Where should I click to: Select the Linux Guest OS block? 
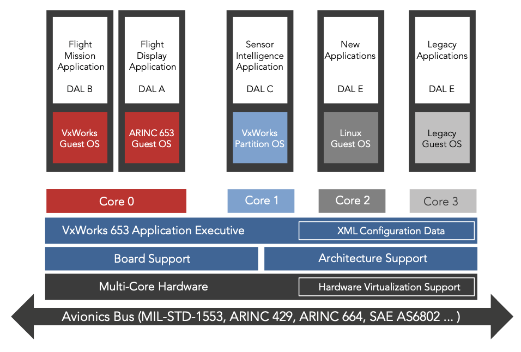[351, 138]
